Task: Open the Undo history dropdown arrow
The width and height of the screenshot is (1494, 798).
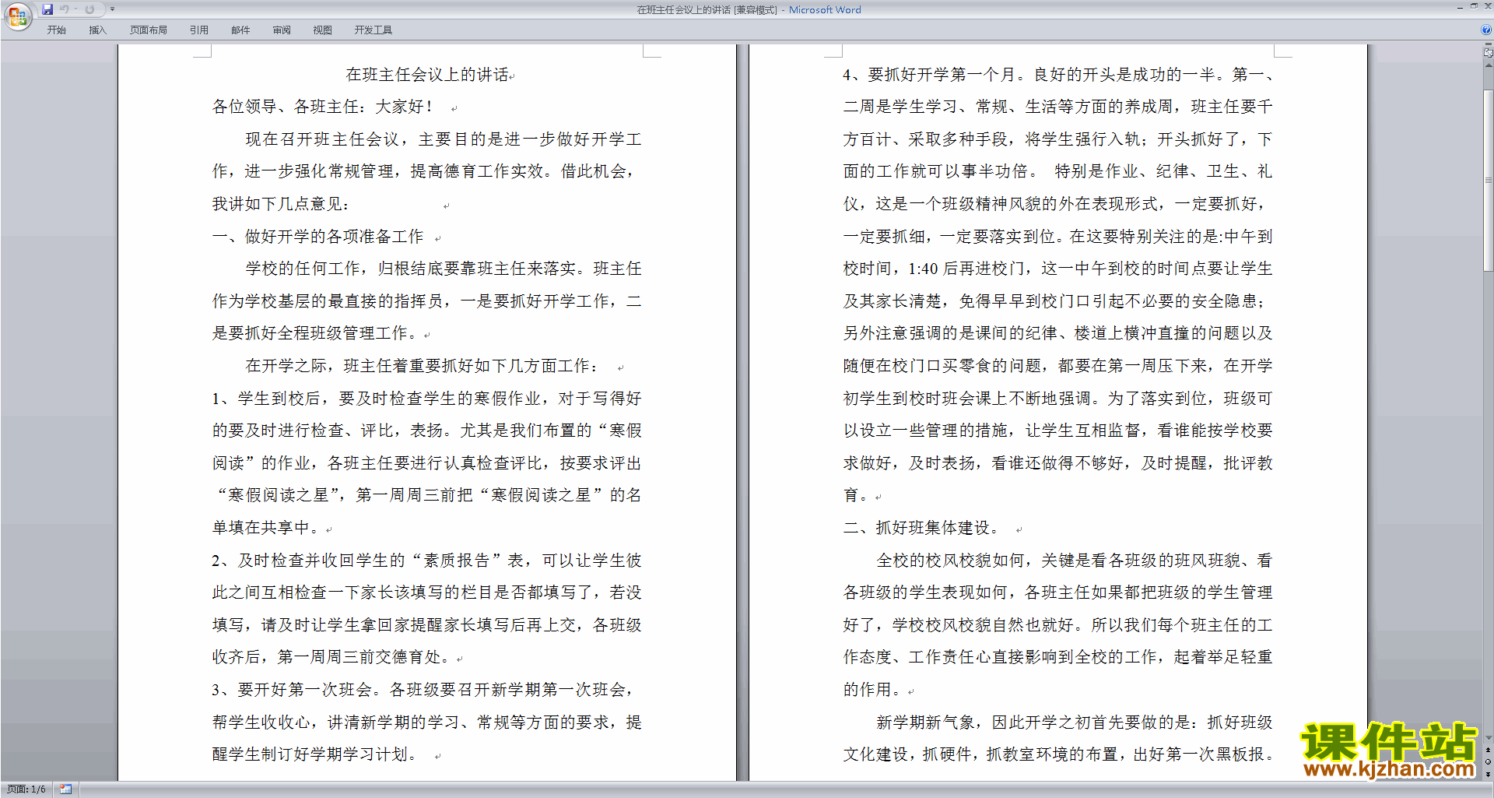Action: point(76,9)
